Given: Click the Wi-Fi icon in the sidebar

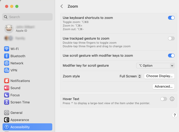Looking at the screenshot, I should (x=7, y=49).
